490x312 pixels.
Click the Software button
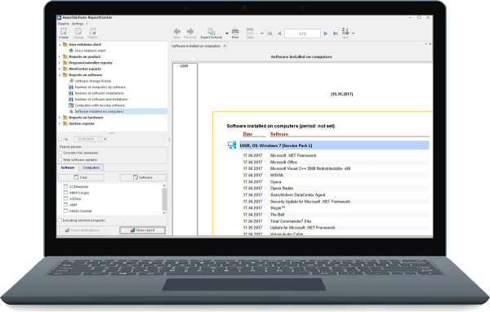[x=143, y=177]
